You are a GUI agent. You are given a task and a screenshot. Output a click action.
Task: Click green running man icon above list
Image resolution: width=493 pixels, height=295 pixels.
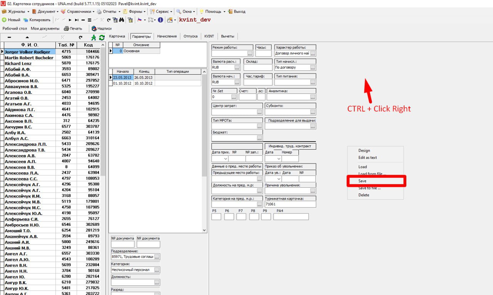click(93, 37)
